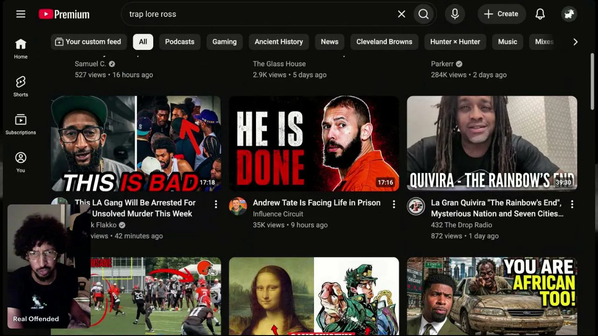Open the Mona Lisa video thumbnail
The image size is (598, 336).
314,296
